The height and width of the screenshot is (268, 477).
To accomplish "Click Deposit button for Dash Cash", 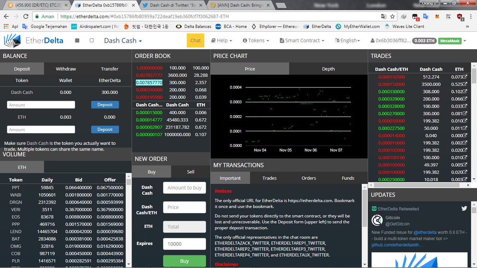I will (x=105, y=105).
